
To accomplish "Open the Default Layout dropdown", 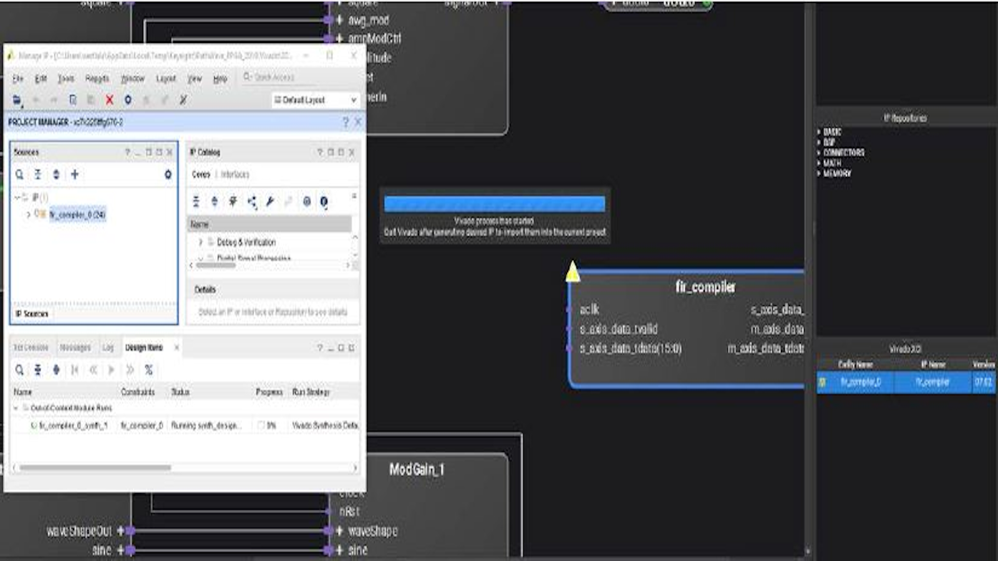I will coord(315,100).
